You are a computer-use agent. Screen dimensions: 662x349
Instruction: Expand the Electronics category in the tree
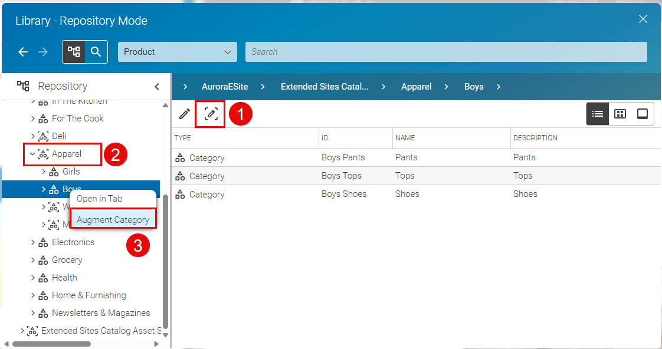click(32, 242)
